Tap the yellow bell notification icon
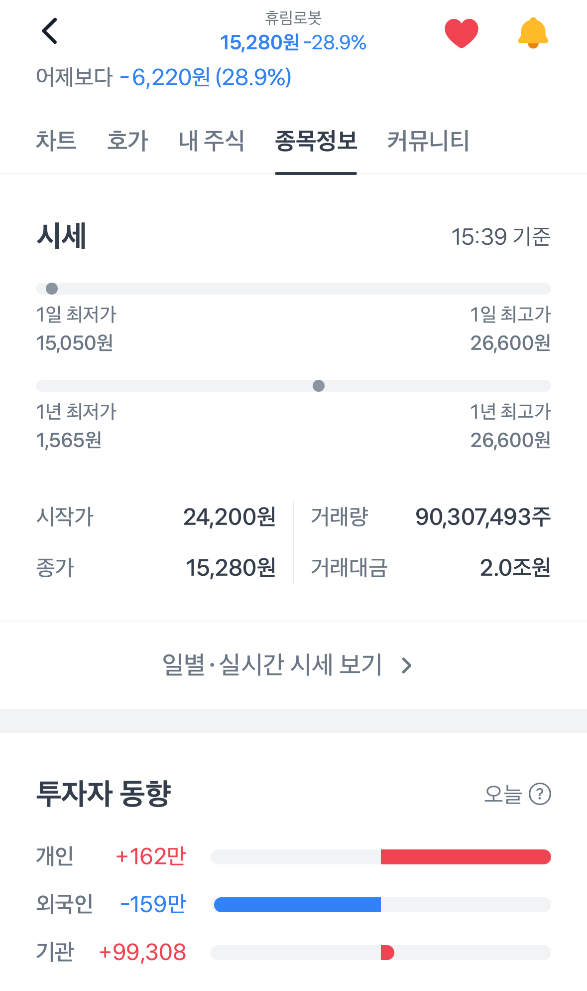Screen dimensions: 587x991 pyautogui.click(x=533, y=33)
